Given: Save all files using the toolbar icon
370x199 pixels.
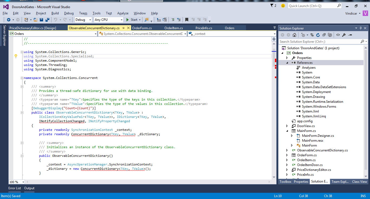Looking at the screenshot, I should pyautogui.click(x=47, y=20).
